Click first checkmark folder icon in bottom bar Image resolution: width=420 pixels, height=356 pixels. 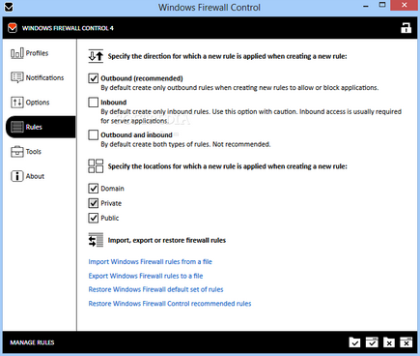pyautogui.click(x=354, y=342)
